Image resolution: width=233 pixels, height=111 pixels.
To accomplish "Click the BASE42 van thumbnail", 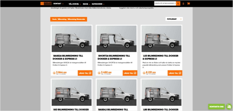I will pos(117,92).
